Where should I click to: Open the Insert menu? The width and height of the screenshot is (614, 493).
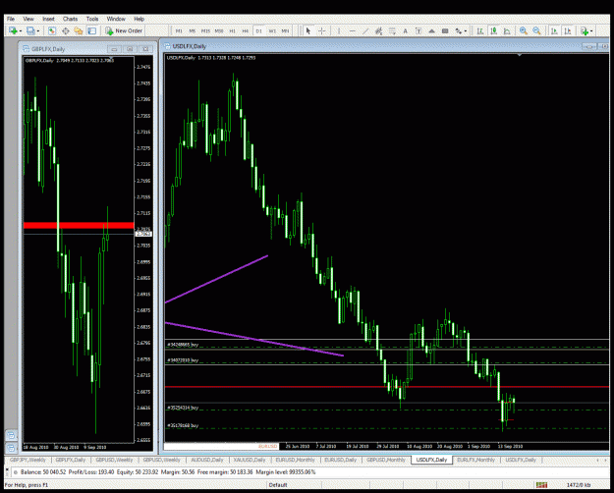click(x=48, y=19)
